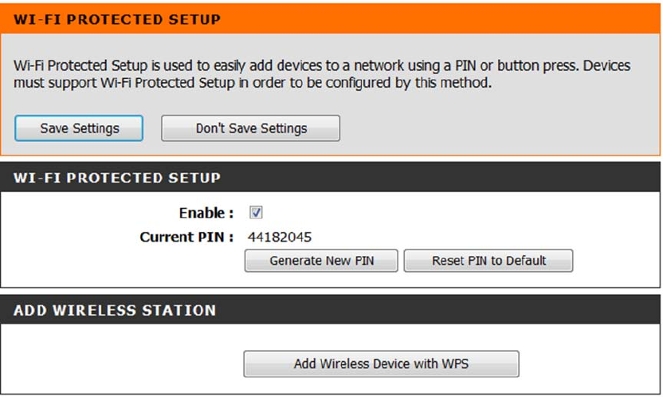663x397 pixels.
Task: Click the Add Wireless Station section header
Action: click(115, 310)
